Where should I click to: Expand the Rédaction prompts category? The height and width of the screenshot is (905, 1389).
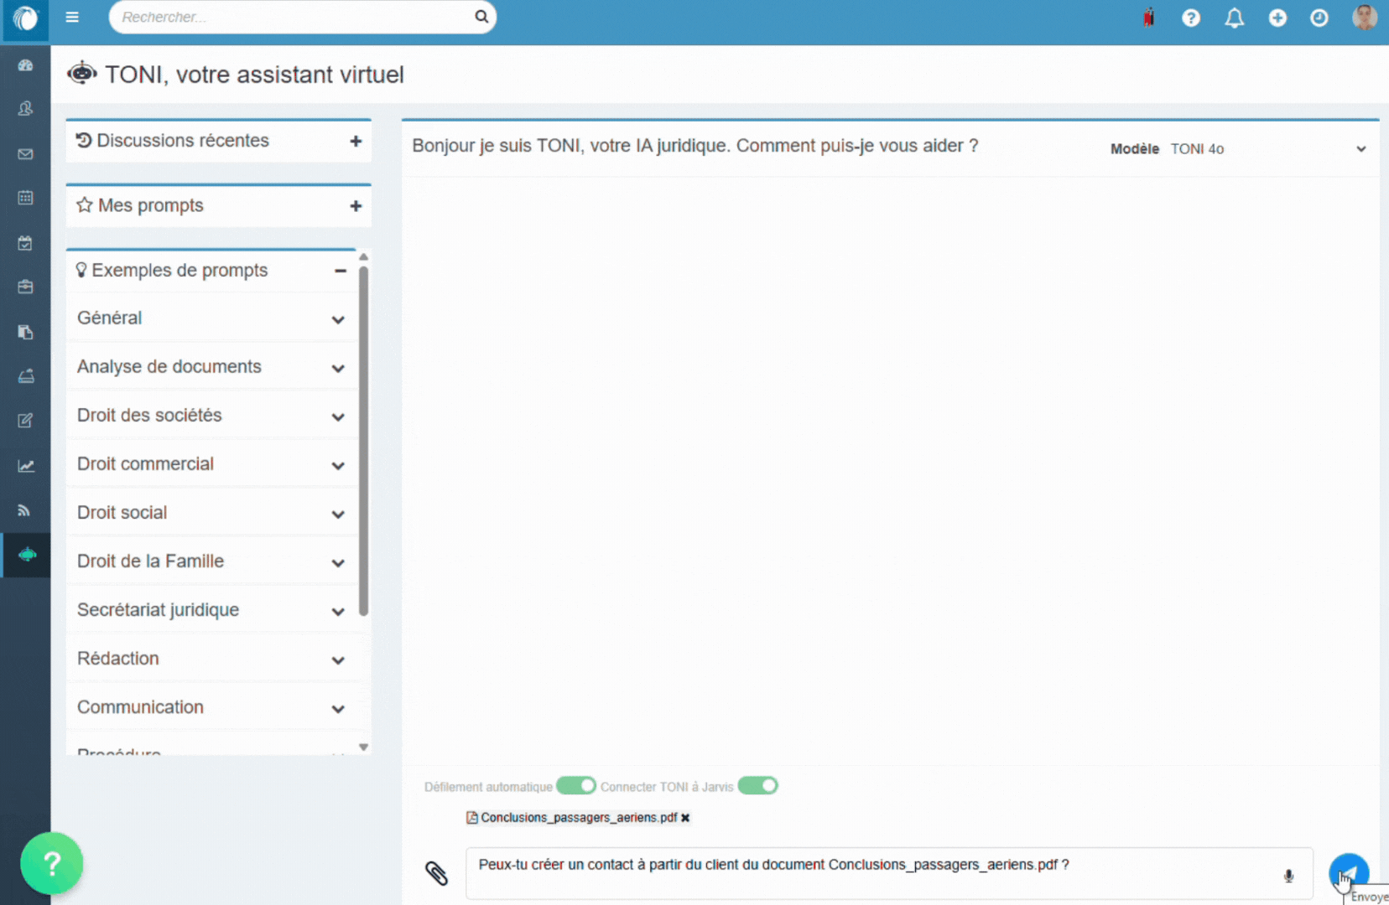[339, 659]
